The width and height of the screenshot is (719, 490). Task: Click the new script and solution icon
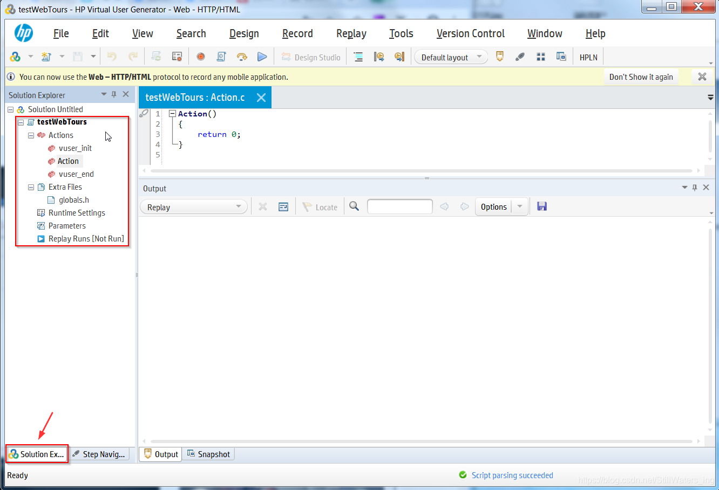pos(15,57)
